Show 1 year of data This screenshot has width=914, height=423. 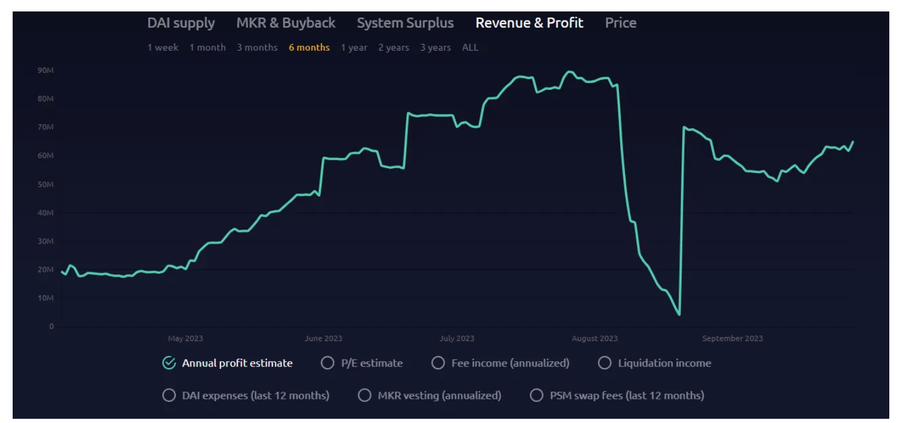click(x=353, y=48)
